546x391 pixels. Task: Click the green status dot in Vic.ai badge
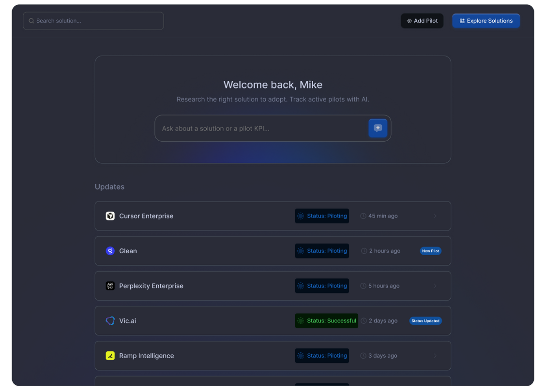pyautogui.click(x=301, y=321)
